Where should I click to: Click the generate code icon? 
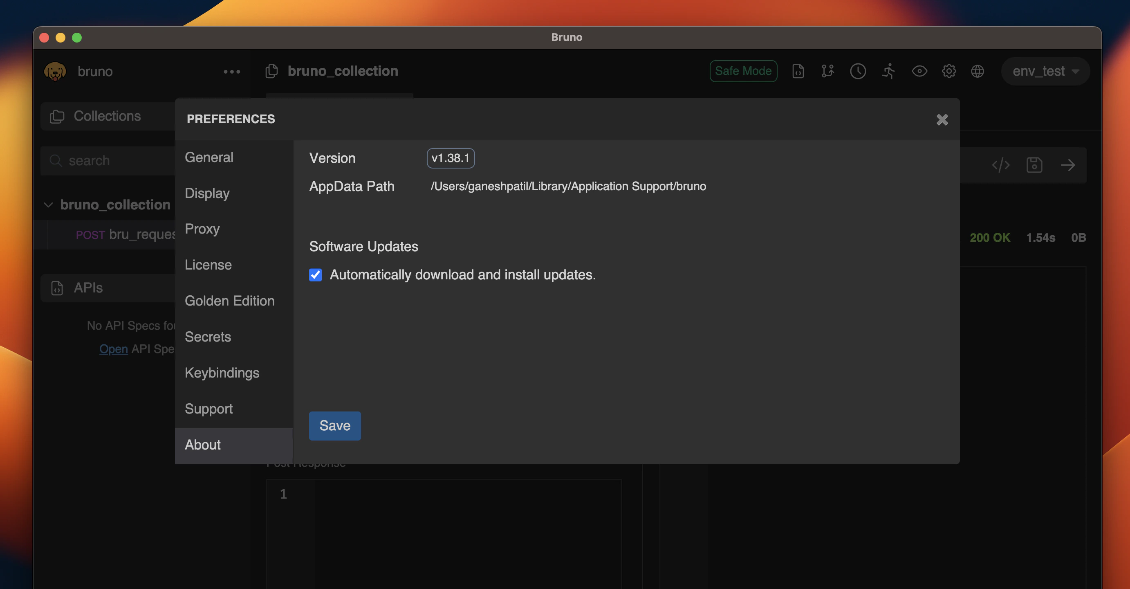(1000, 165)
